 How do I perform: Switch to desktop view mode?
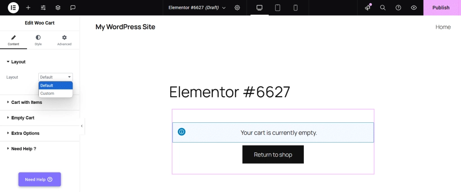259,8
